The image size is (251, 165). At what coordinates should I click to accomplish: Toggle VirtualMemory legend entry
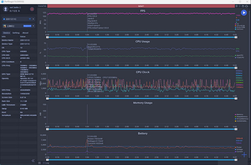point(242,119)
